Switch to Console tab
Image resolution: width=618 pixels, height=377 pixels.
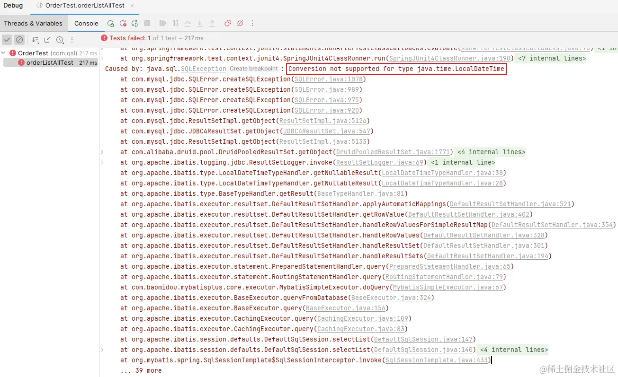pos(86,23)
